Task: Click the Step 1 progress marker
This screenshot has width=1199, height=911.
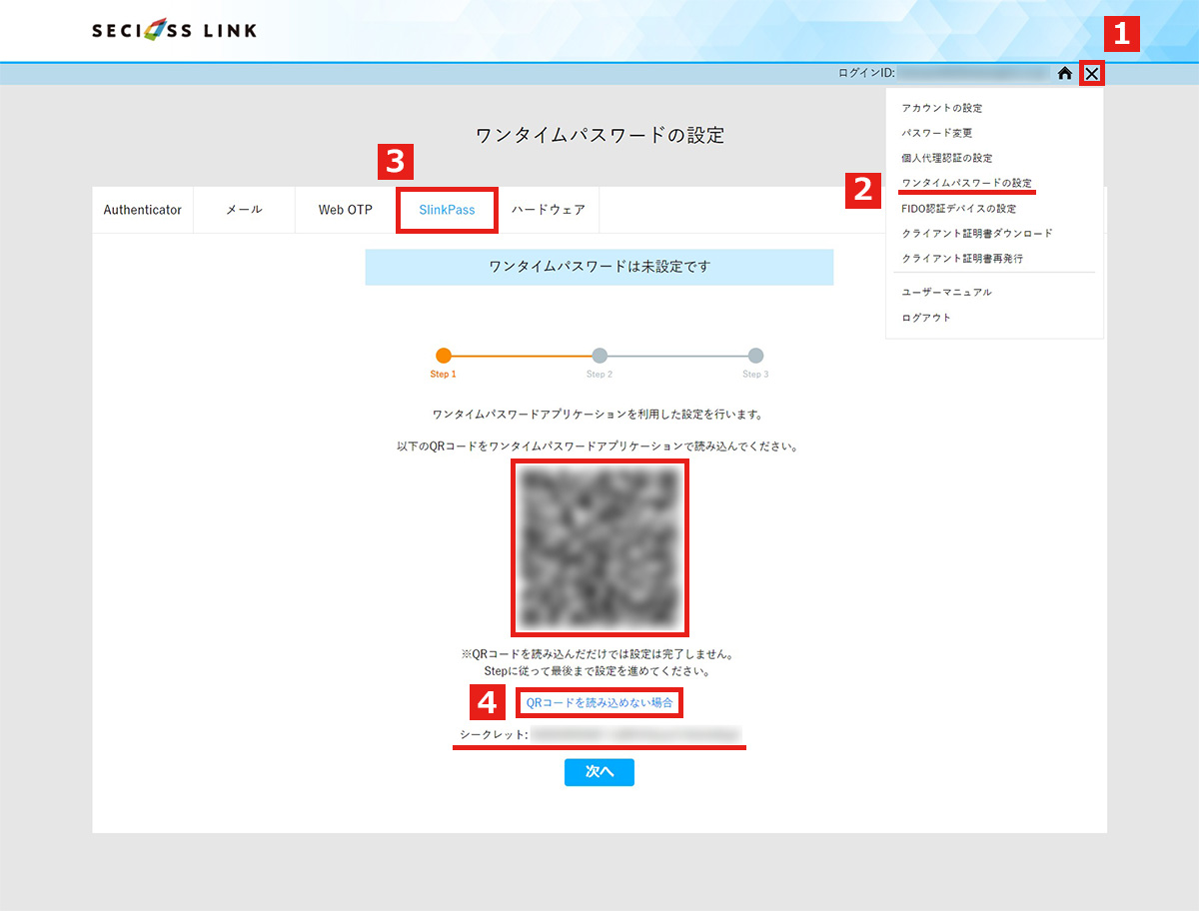Action: point(444,356)
